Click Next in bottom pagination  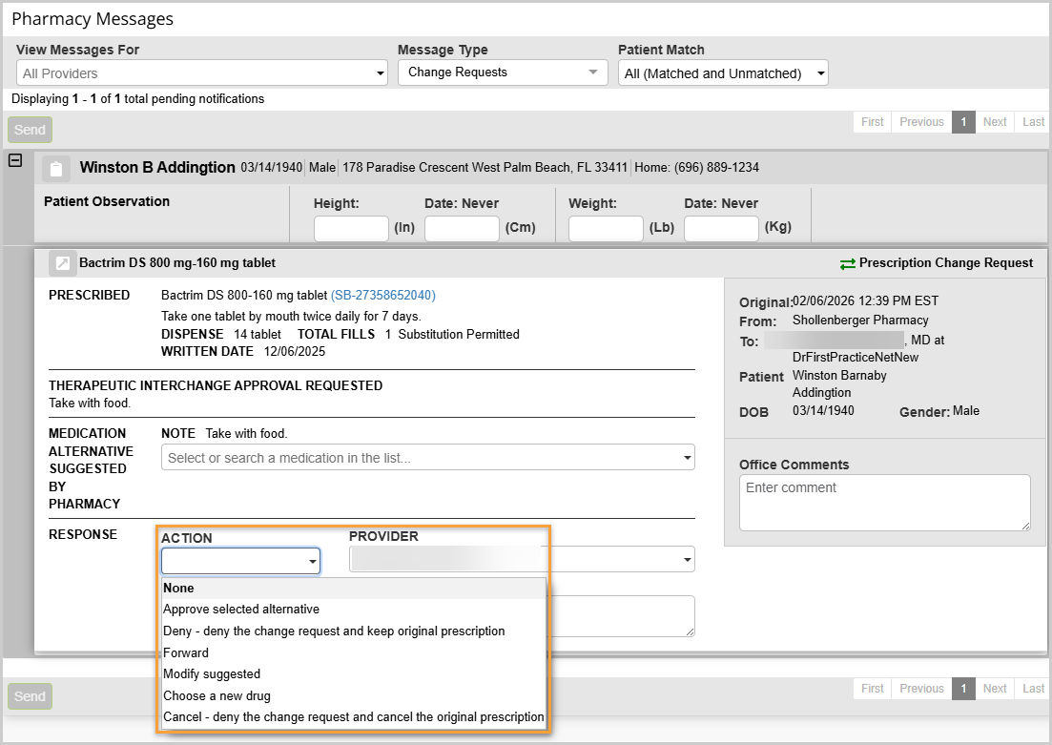(995, 688)
